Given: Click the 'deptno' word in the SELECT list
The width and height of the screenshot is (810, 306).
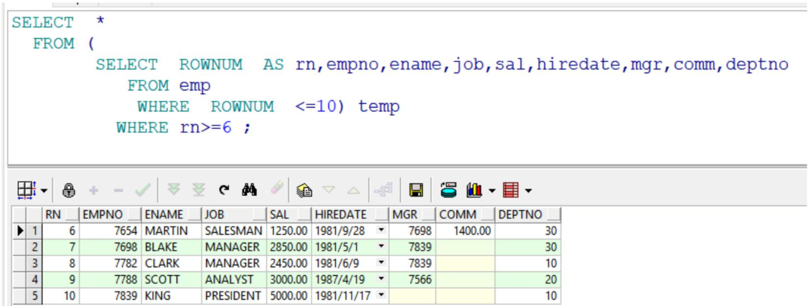Looking at the screenshot, I should [757, 65].
